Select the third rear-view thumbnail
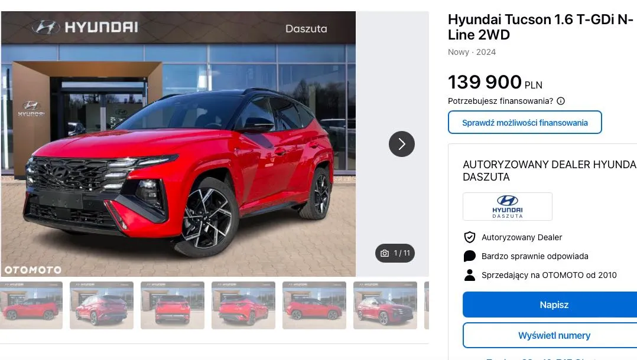Screen dimensions: 637x360 coord(173,305)
